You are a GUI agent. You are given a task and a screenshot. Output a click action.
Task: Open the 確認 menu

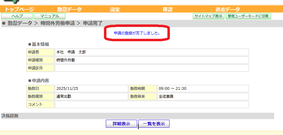pyautogui.click(x=167, y=9)
